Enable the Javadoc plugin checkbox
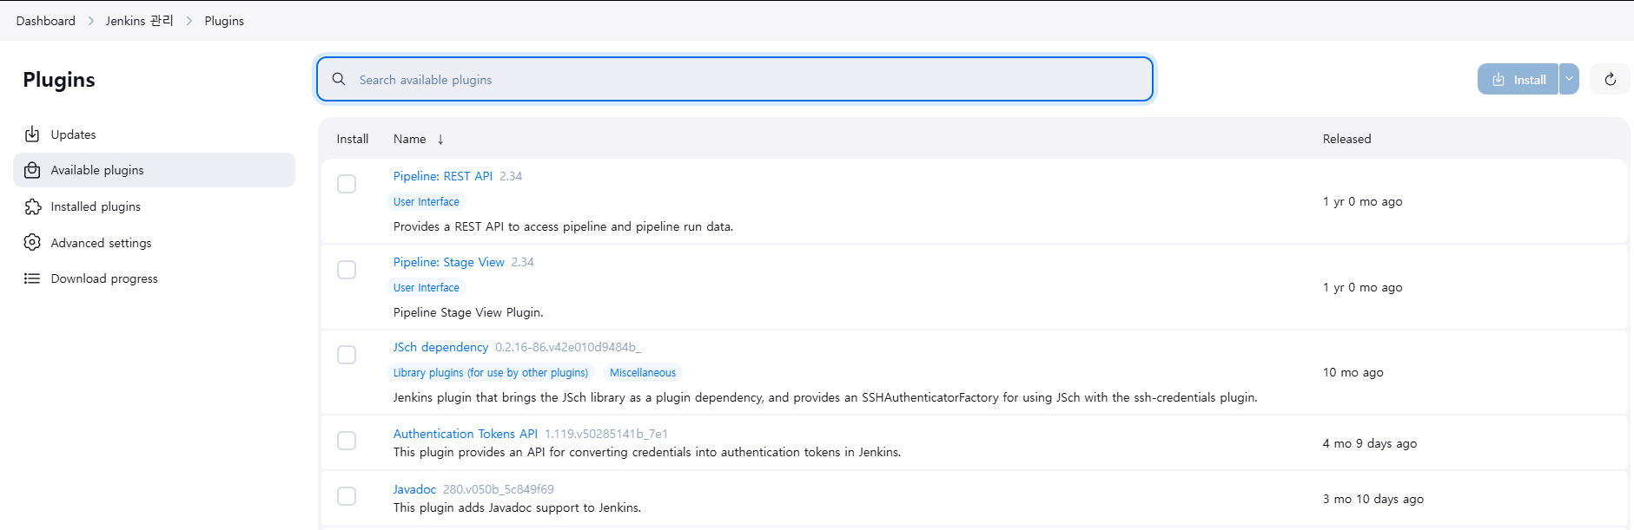1634x530 pixels. pos(347,496)
